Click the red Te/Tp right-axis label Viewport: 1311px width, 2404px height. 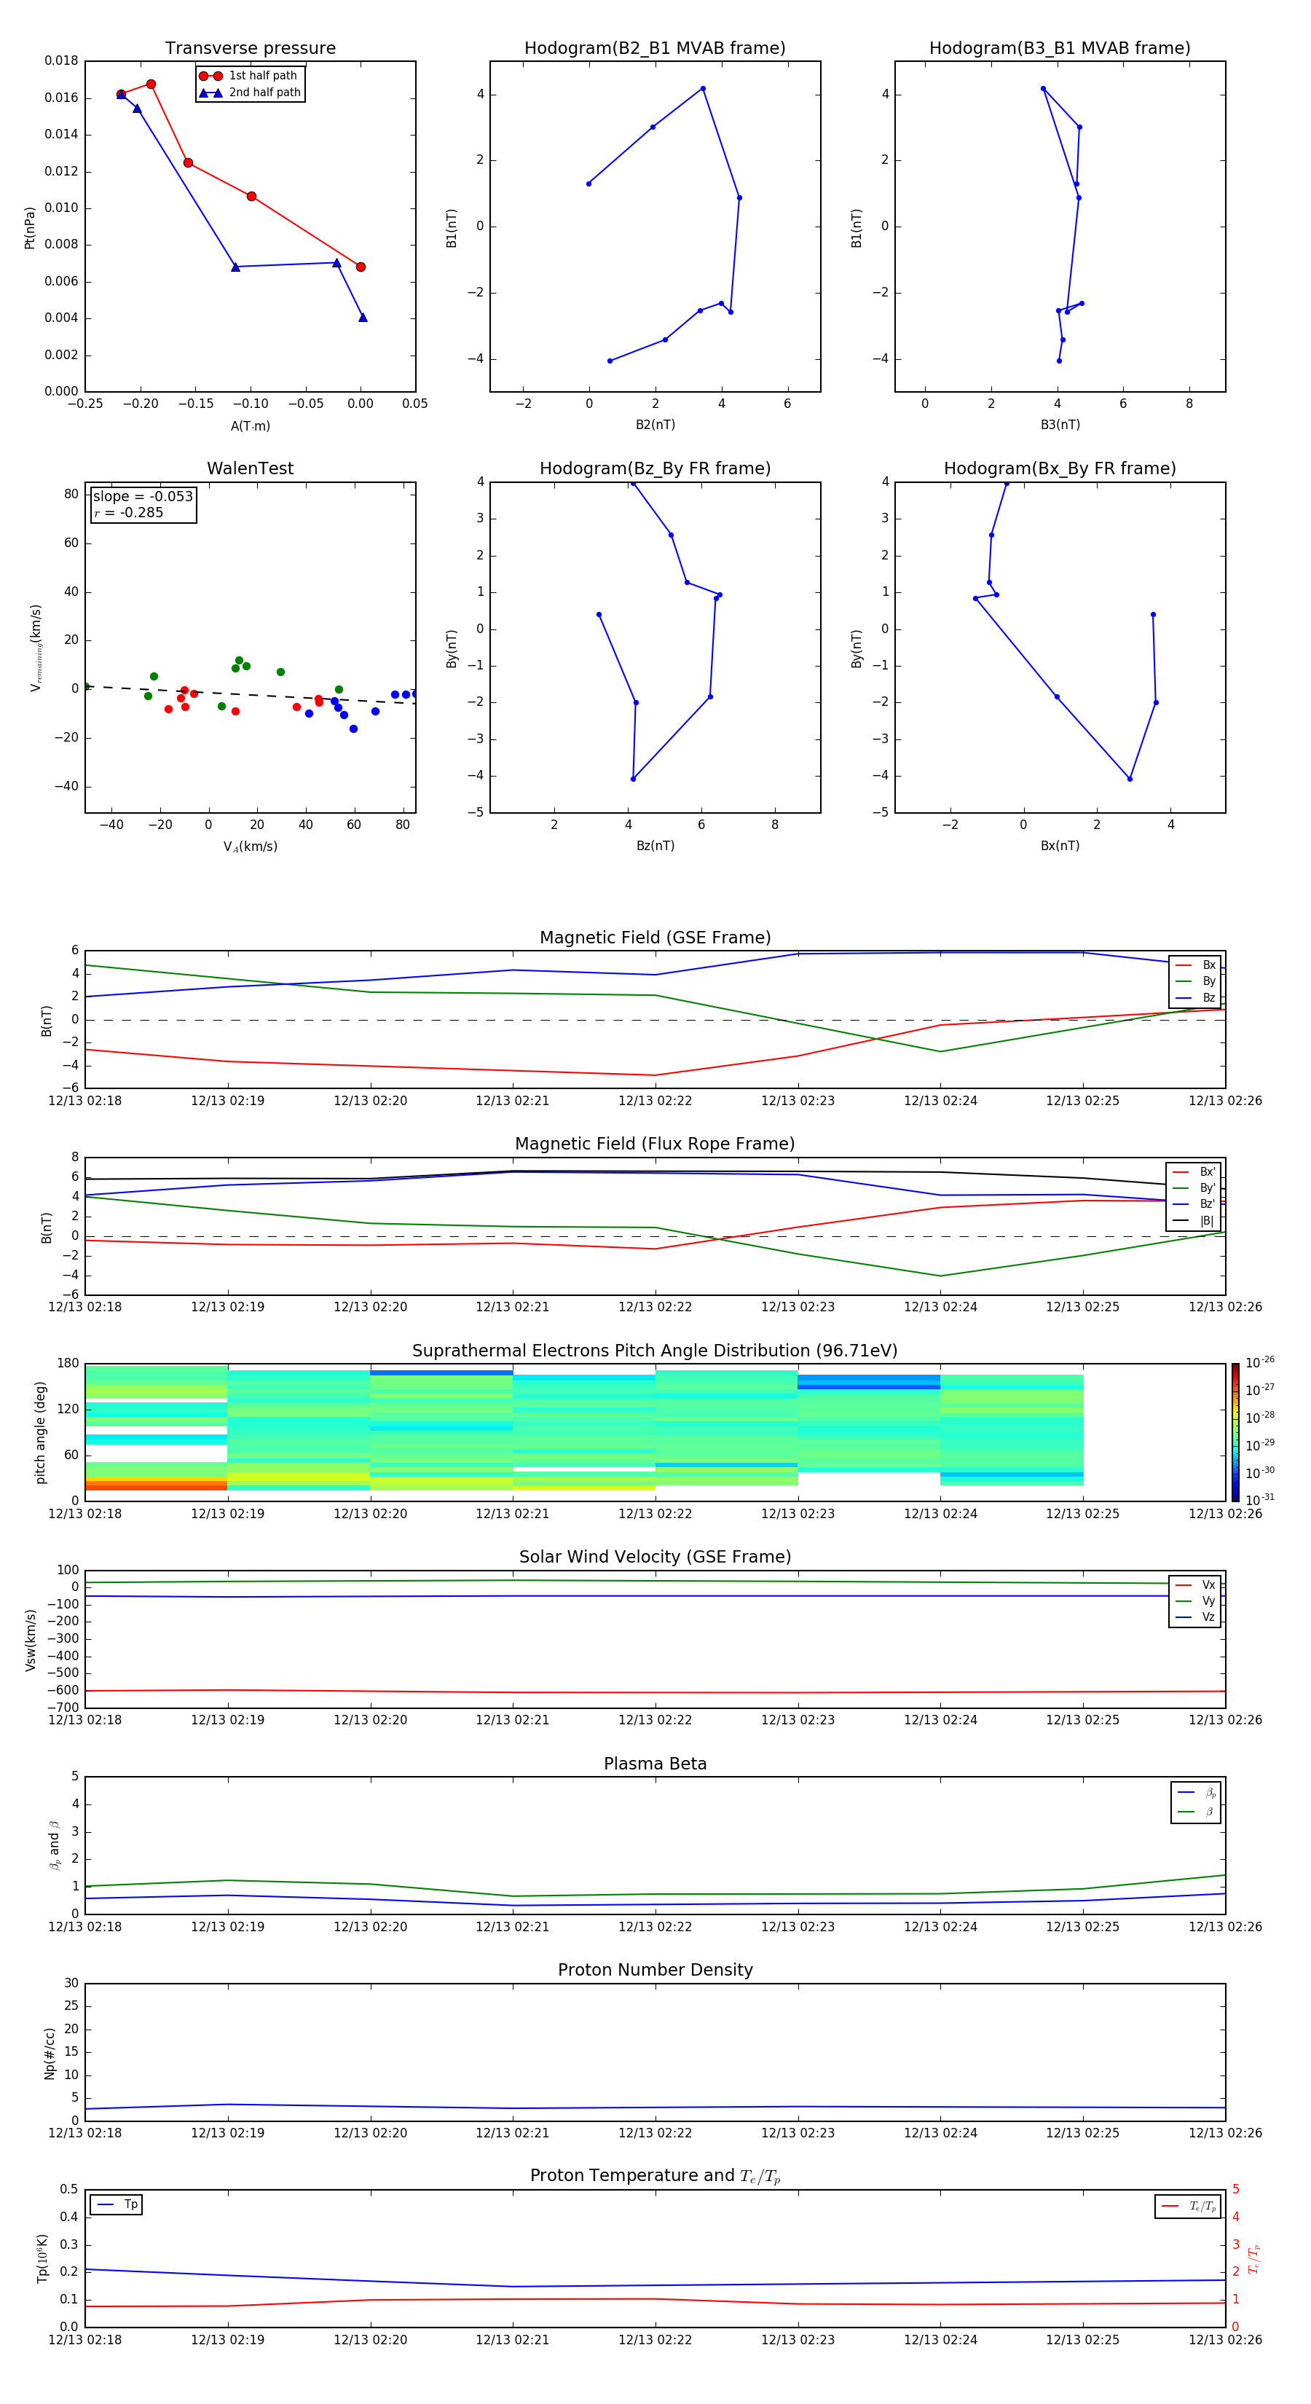click(x=1254, y=2258)
